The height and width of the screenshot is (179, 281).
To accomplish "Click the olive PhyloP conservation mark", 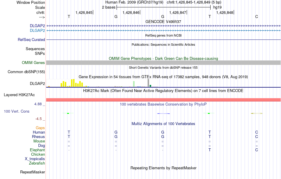I will [x=257, y=113].
